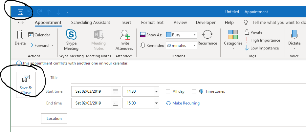Click Forward in the Actions group
The image size is (306, 132).
38,45
